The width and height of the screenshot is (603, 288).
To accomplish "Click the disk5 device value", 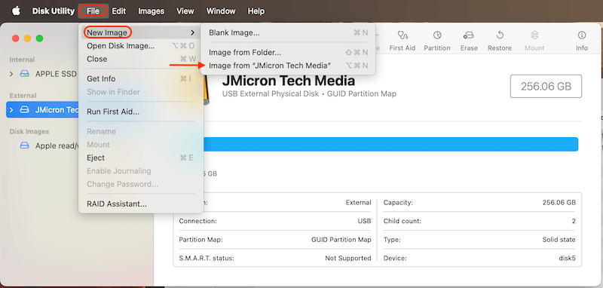I will (568, 259).
